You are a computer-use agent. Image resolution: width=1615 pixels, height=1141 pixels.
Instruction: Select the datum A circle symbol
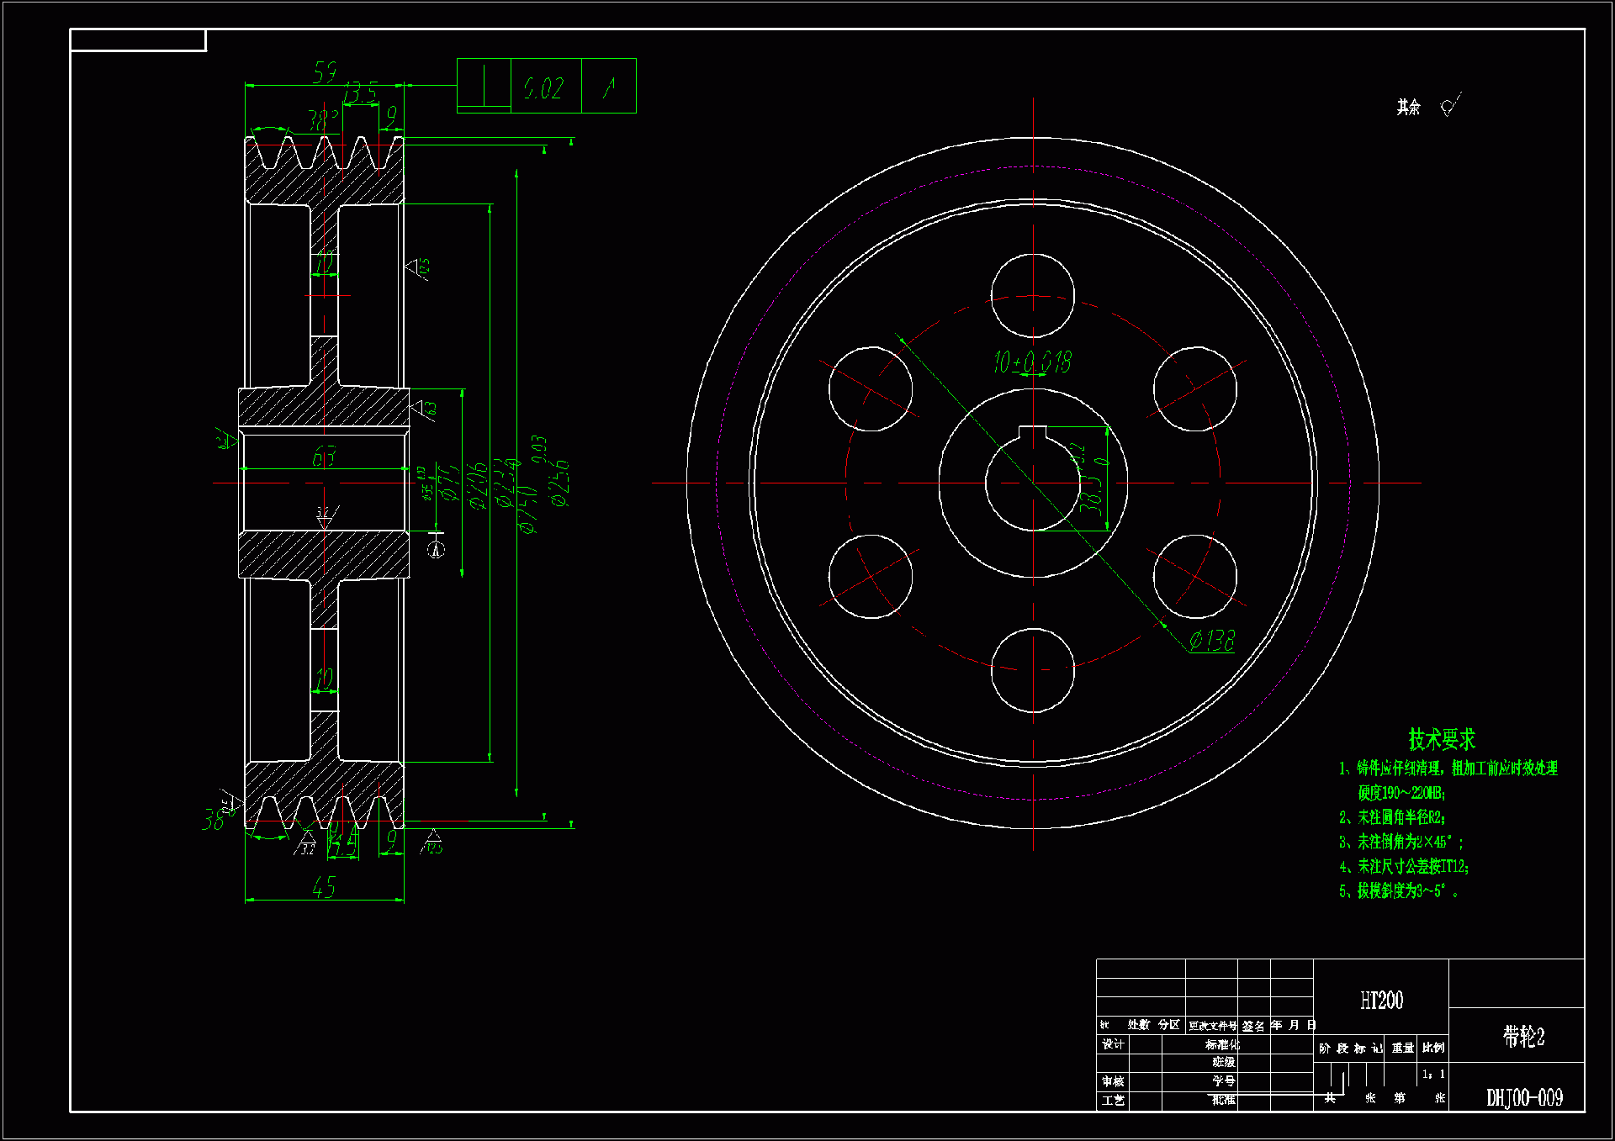436,550
